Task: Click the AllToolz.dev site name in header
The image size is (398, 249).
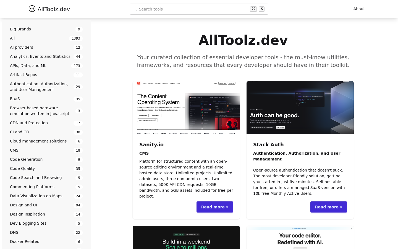Action: click(54, 9)
